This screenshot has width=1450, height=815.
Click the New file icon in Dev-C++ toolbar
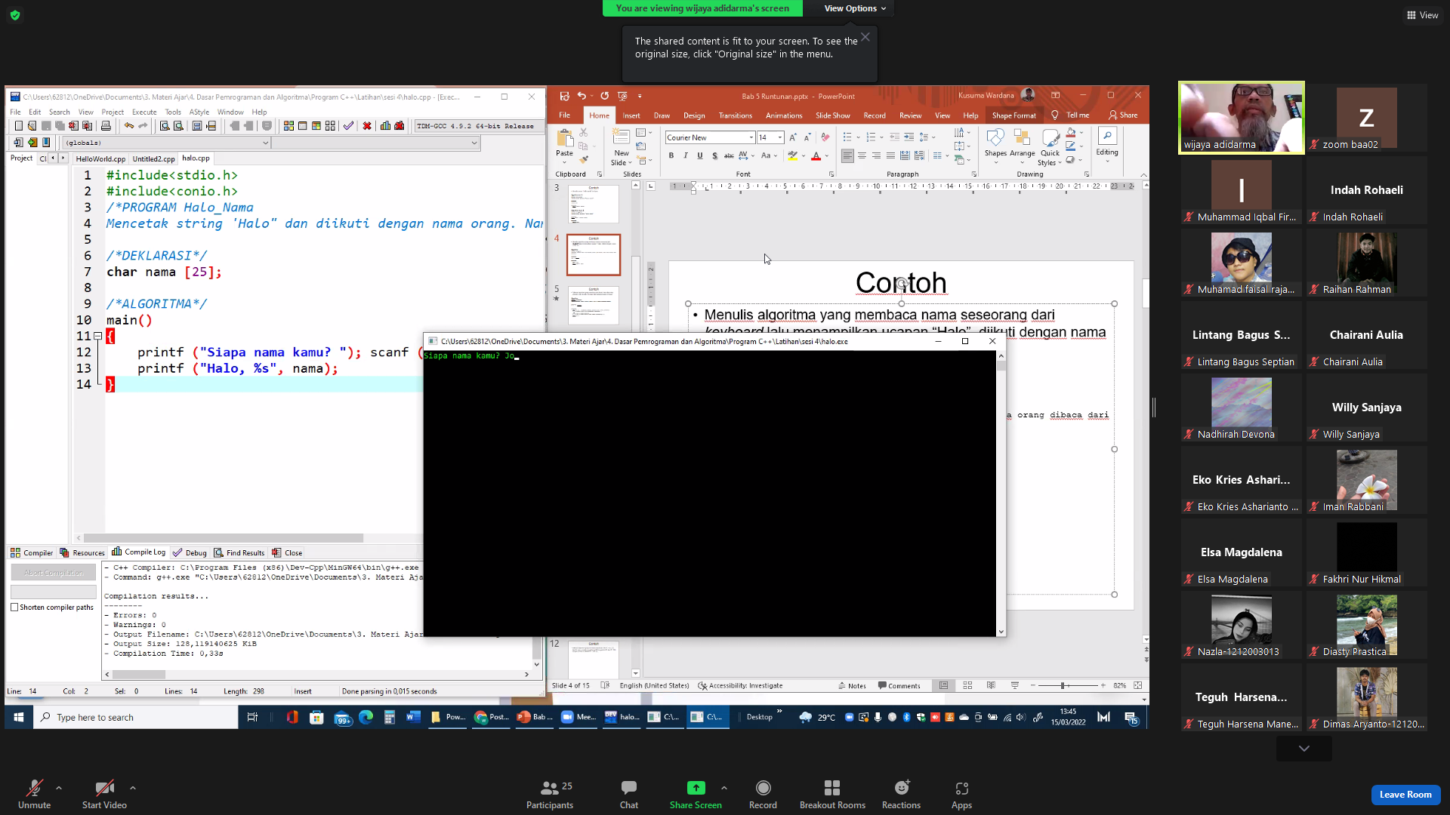point(18,126)
